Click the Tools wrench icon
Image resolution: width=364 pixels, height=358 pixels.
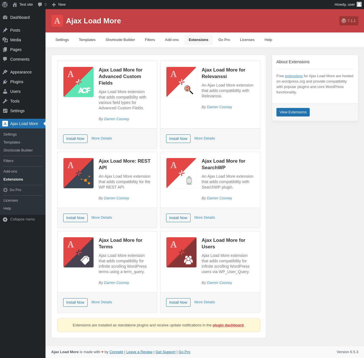click(5, 101)
